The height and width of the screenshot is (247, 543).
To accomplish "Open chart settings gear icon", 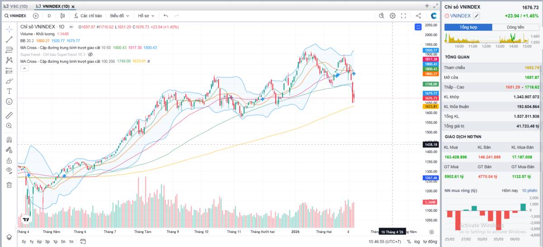I will coord(392,15).
